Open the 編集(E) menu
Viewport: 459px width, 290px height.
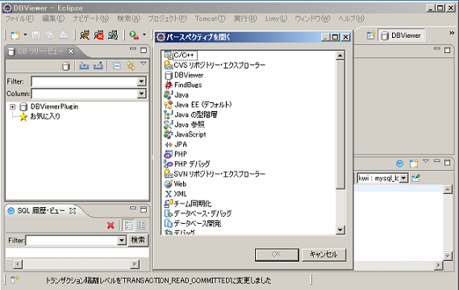point(53,19)
